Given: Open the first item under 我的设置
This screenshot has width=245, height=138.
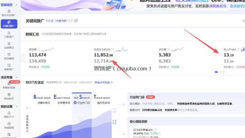Looking at the screenshot, I should click(x=9, y=115).
